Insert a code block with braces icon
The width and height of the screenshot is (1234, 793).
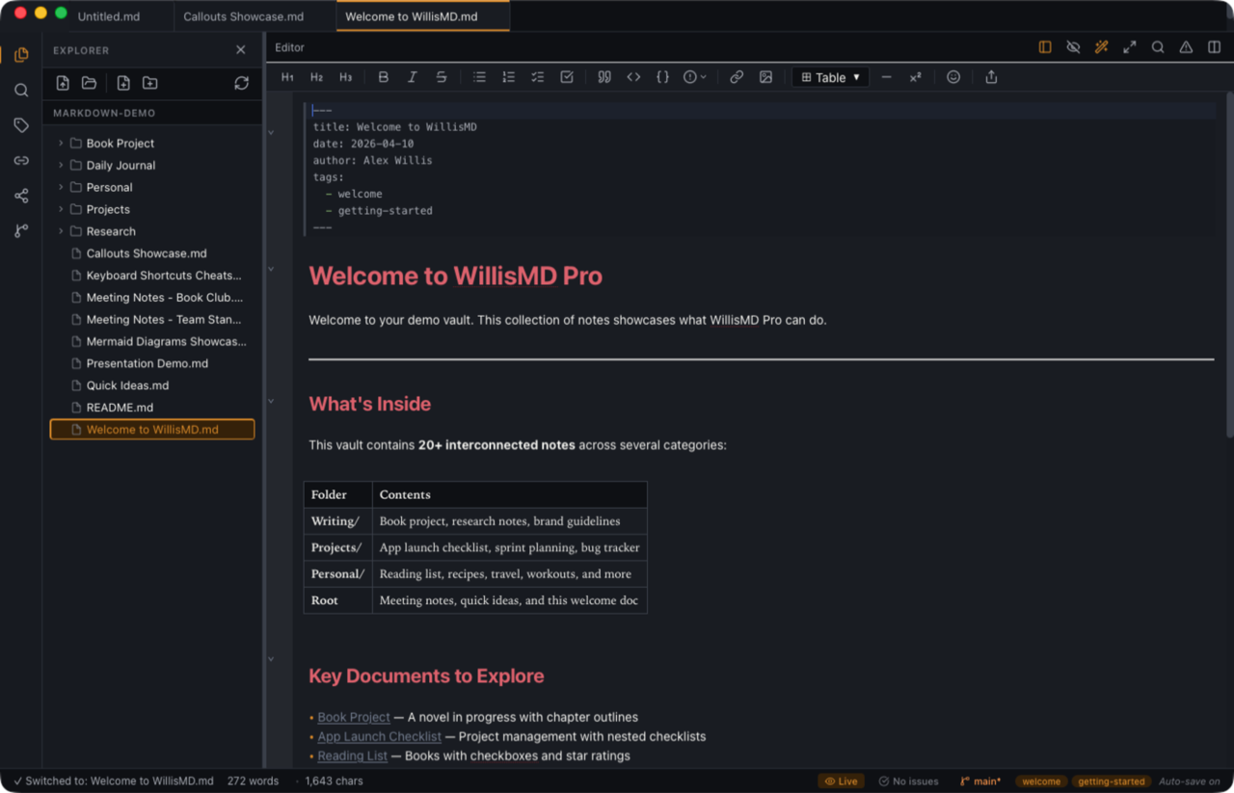(662, 77)
